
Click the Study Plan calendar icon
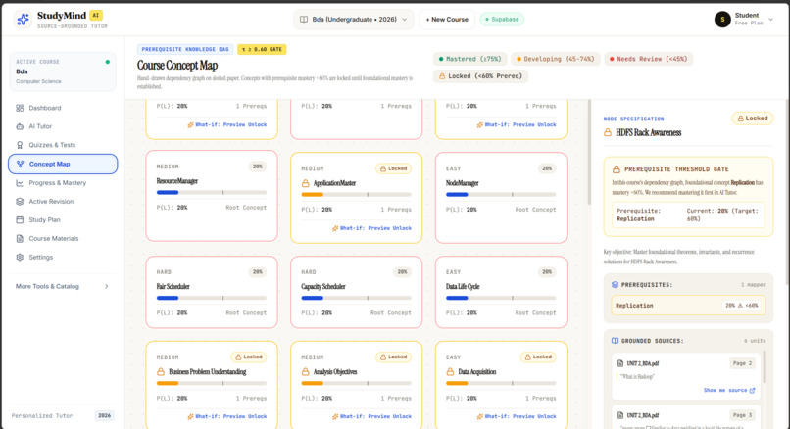pyautogui.click(x=20, y=220)
